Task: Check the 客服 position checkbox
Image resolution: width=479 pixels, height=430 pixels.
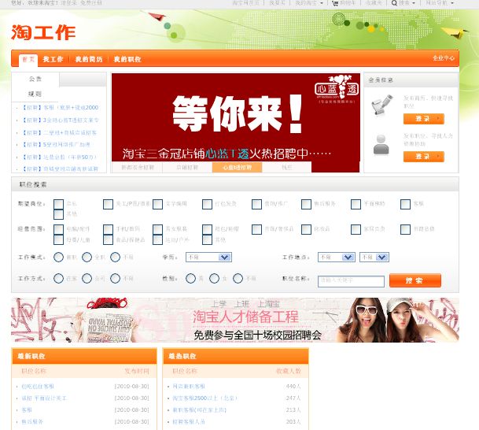Action: pos(405,204)
